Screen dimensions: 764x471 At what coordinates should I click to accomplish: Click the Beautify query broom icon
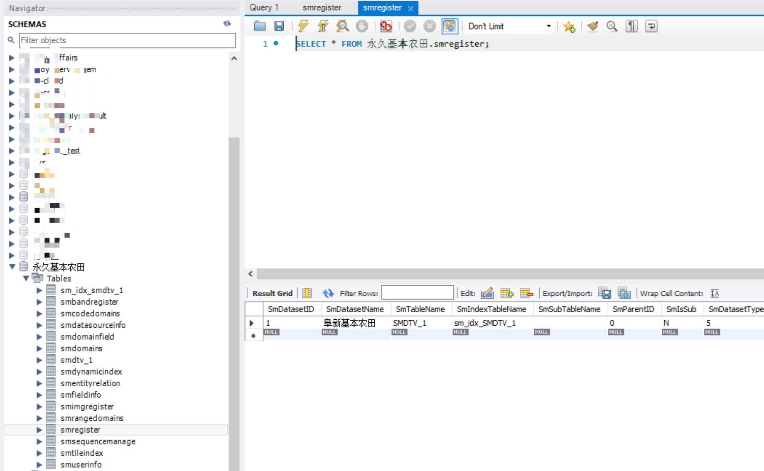click(592, 26)
